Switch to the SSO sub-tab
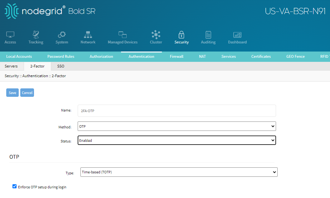 pos(61,66)
